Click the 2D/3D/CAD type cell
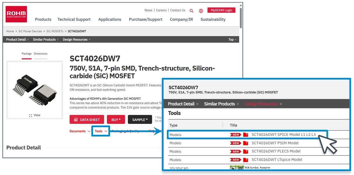 [178, 168]
